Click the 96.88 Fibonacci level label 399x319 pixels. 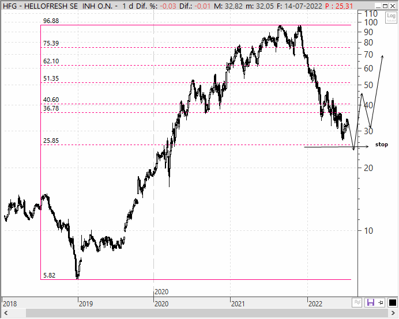pyautogui.click(x=51, y=21)
